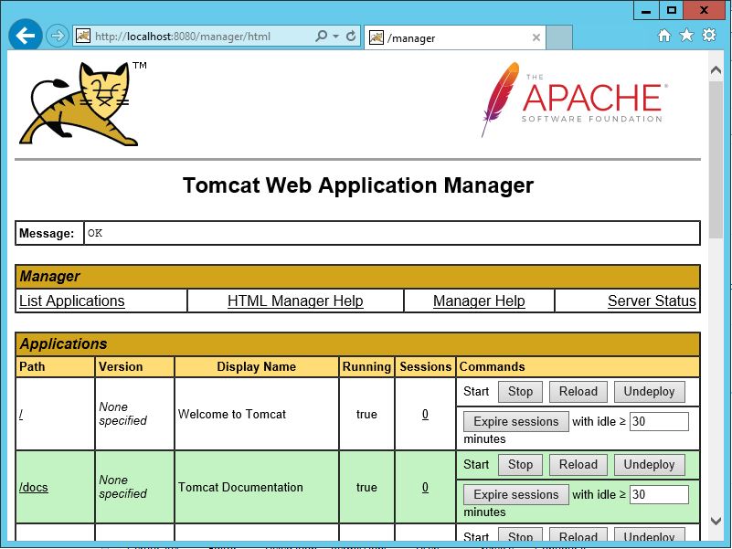The image size is (732, 549).
Task: Reload the Tomcat Documentation application
Action: coord(578,464)
